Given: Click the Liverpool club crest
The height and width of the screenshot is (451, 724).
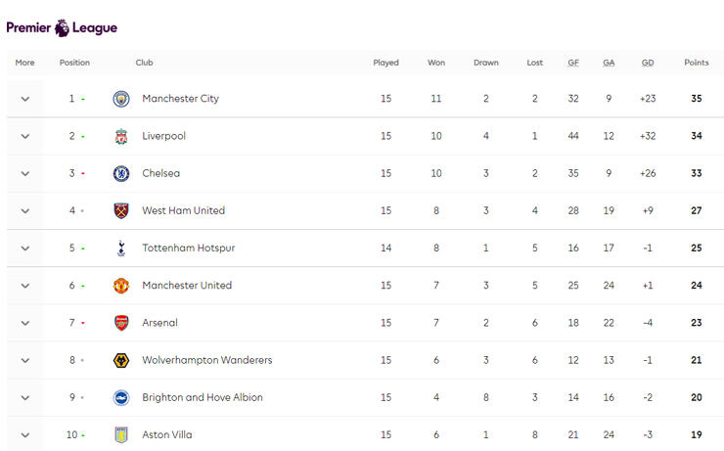Looking at the screenshot, I should point(121,136).
